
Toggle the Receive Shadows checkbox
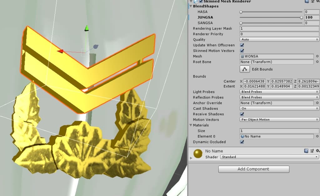pos(242,114)
